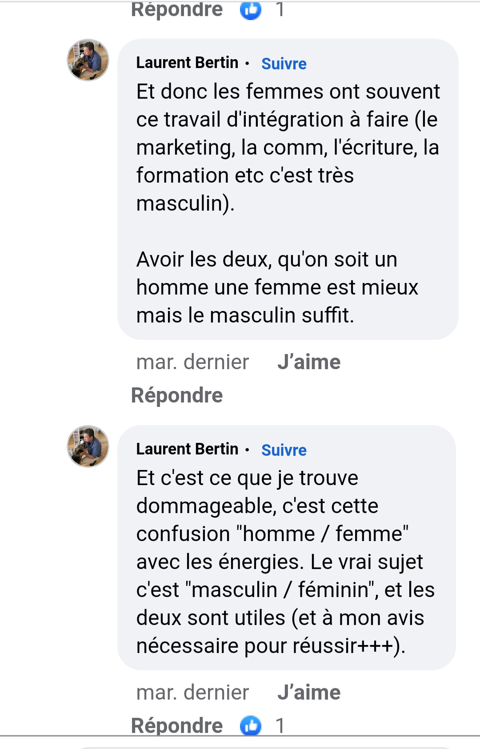Reply to the comment ending 'le masculin suffit'

click(177, 395)
